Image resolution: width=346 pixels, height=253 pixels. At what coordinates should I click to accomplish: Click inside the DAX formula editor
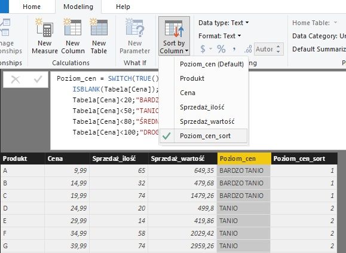(198, 111)
